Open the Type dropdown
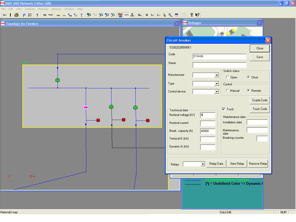Viewport: 296px width, 222px height. tap(217, 84)
